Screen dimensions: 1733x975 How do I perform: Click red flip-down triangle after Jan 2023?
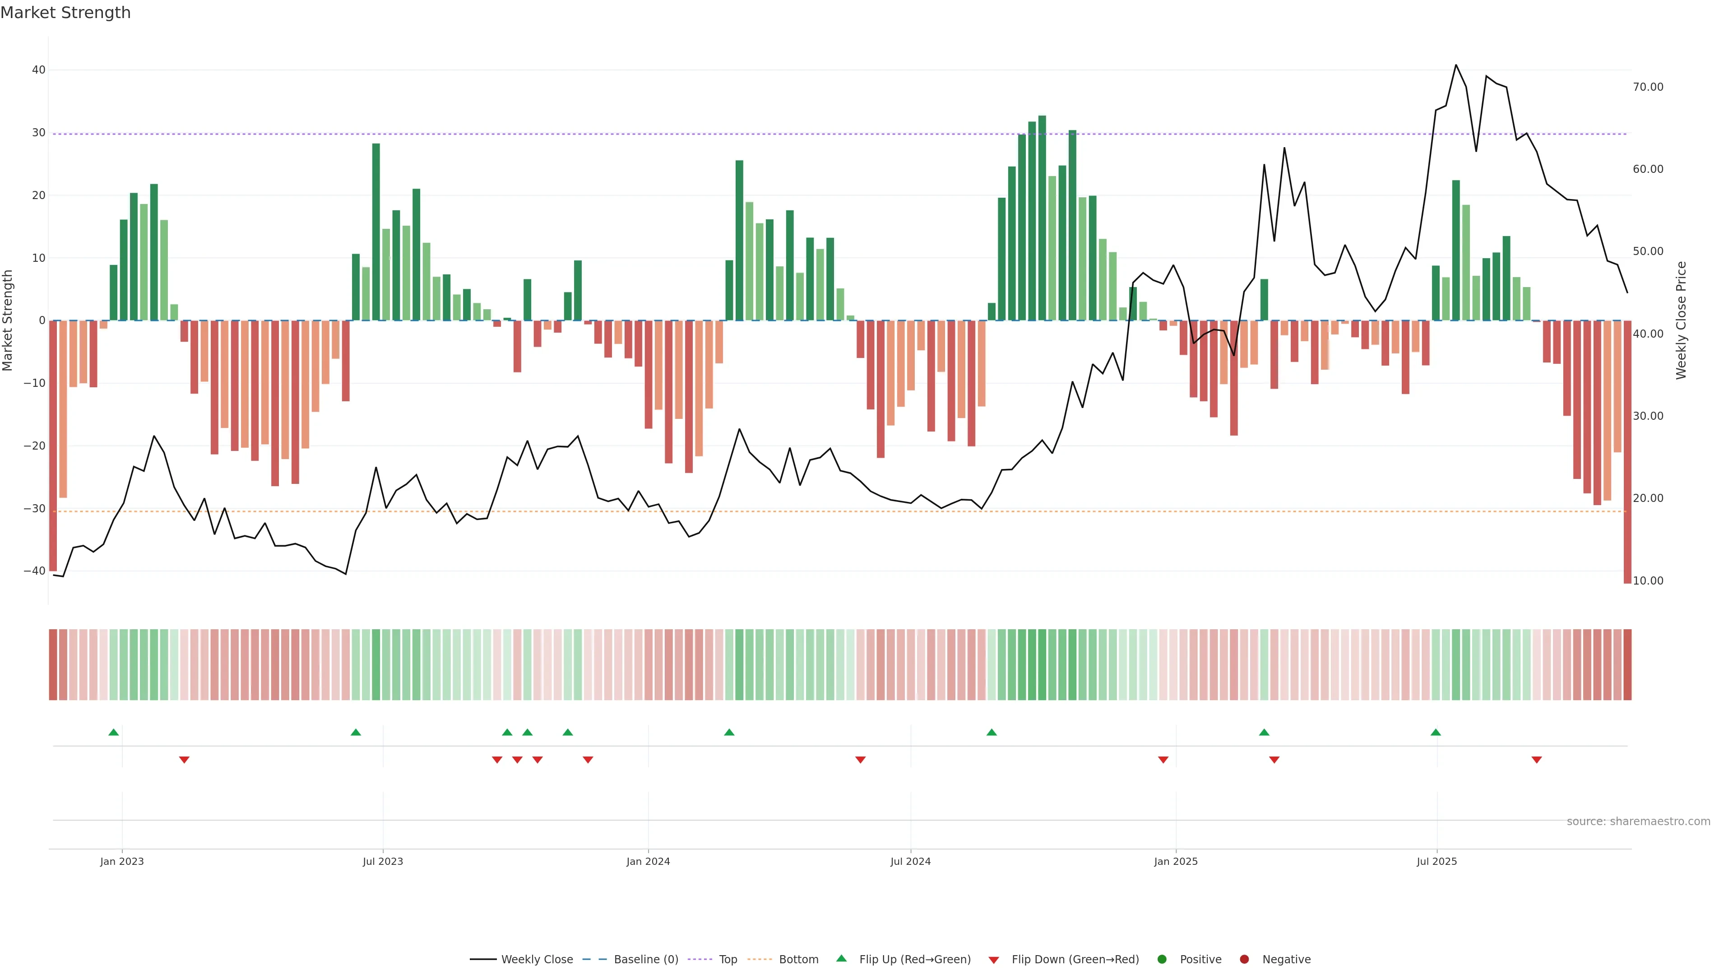tap(184, 760)
